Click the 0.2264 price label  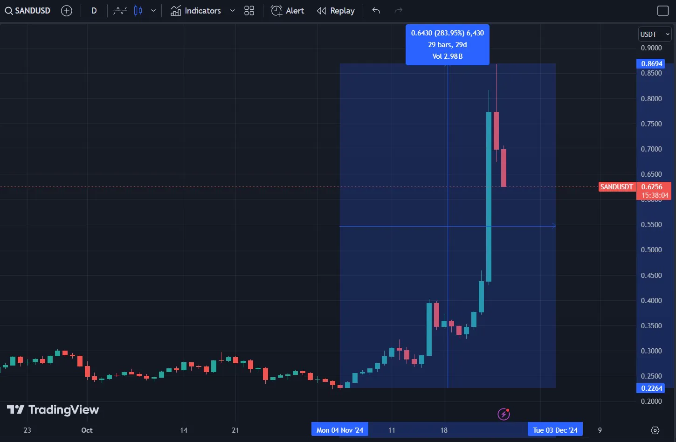[651, 388]
